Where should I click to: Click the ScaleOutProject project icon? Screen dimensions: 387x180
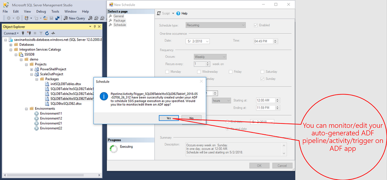36,74
